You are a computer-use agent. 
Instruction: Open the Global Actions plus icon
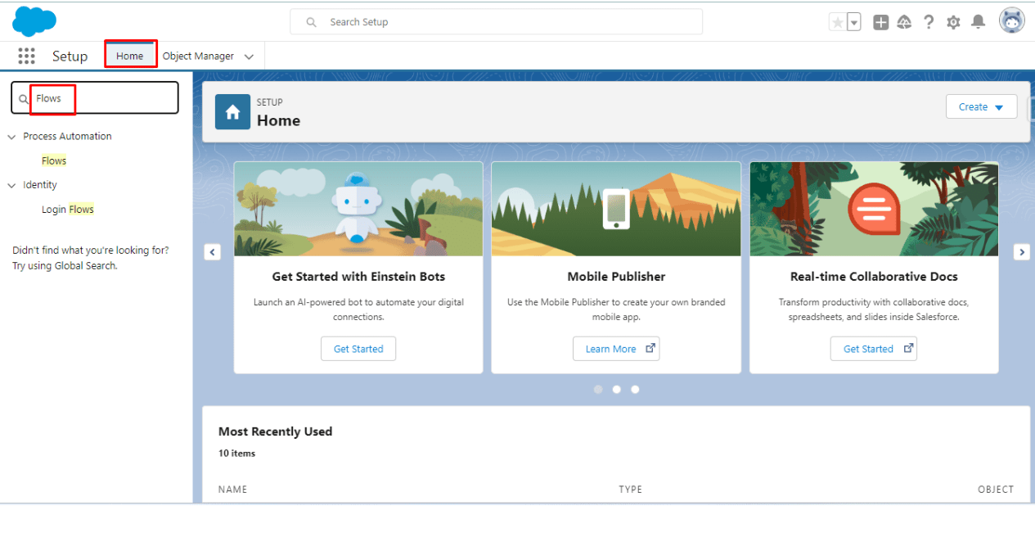pyautogui.click(x=880, y=22)
